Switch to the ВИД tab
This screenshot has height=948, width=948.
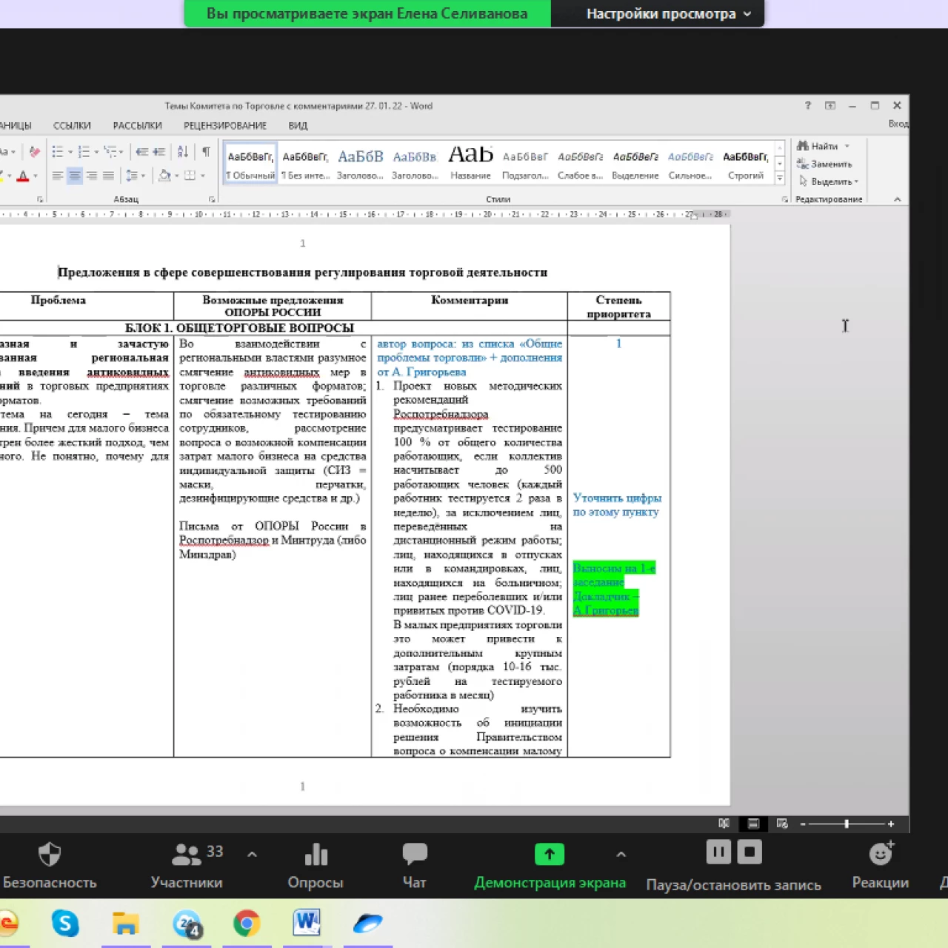tap(298, 126)
